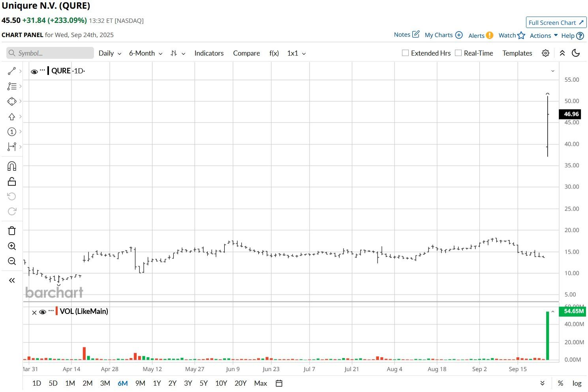Open the Actions dropdown menu

pos(544,35)
